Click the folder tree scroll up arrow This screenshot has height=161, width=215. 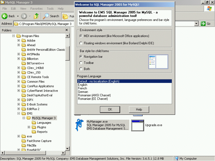pos(67,36)
